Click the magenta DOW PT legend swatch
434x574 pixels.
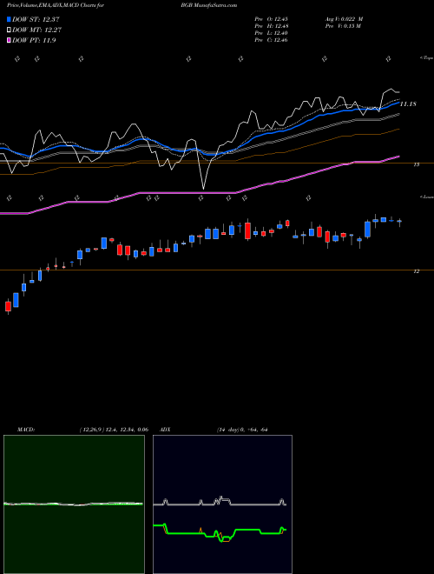[10, 41]
